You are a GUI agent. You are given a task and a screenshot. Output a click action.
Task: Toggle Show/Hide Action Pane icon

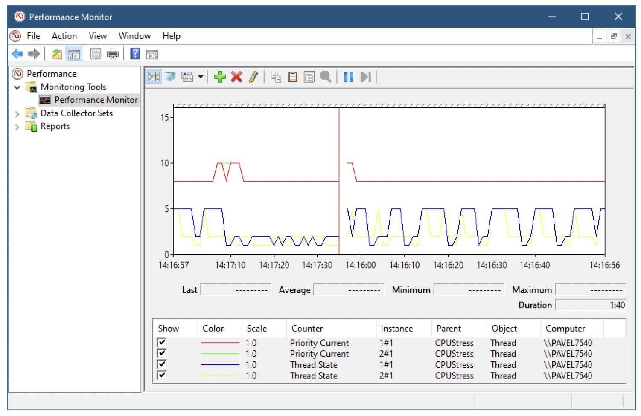point(152,54)
